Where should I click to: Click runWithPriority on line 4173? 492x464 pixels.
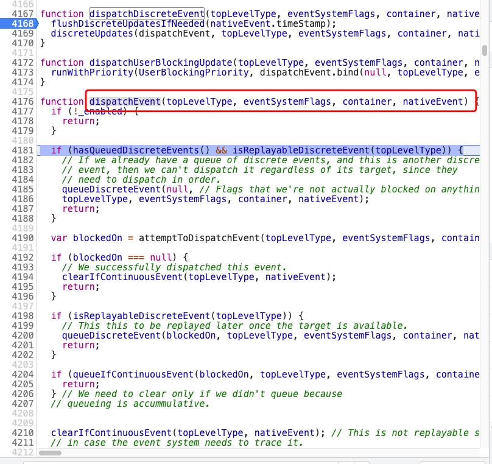[x=92, y=72]
